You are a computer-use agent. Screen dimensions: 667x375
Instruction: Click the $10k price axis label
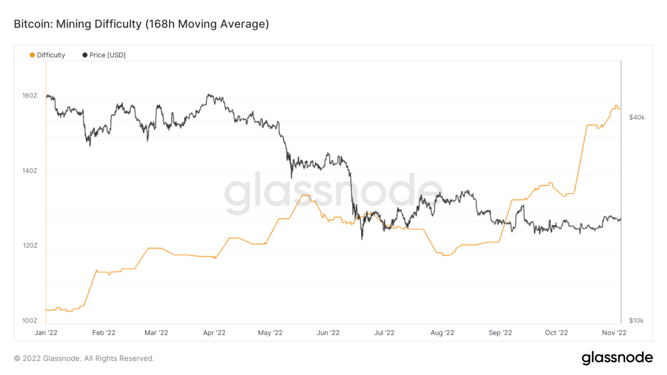[637, 321]
